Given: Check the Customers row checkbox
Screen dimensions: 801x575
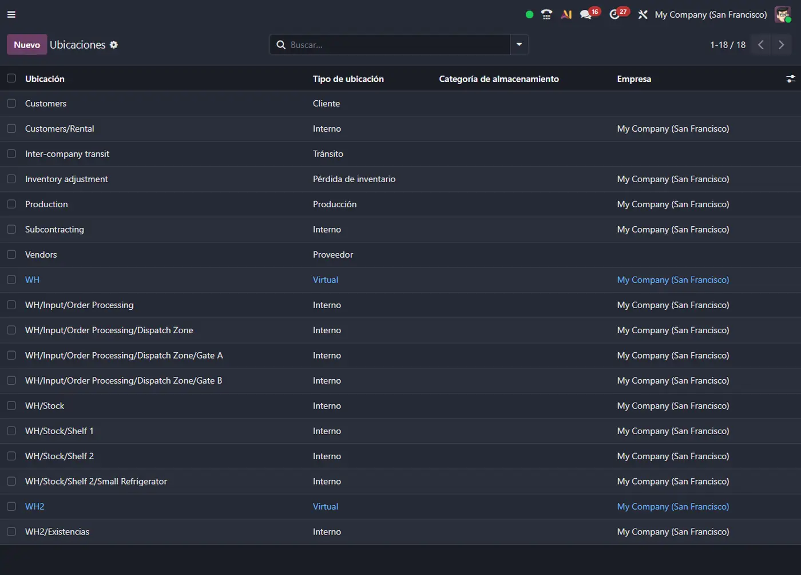Looking at the screenshot, I should point(11,104).
